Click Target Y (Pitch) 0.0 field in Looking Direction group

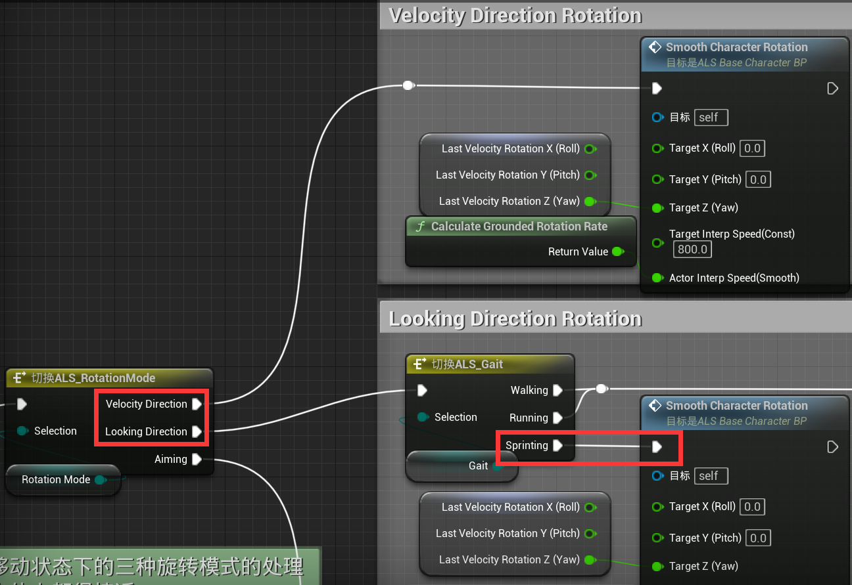point(759,538)
